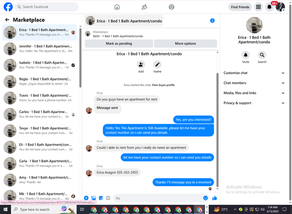Choose a sticker icon
Image resolution: width=292 pixels, height=214 pixels.
coord(101,198)
